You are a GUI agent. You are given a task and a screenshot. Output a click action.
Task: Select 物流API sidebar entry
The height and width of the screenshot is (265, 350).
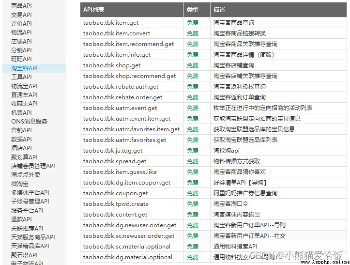[21, 32]
